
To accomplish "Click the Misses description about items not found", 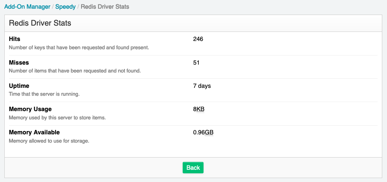I will 75,71.
